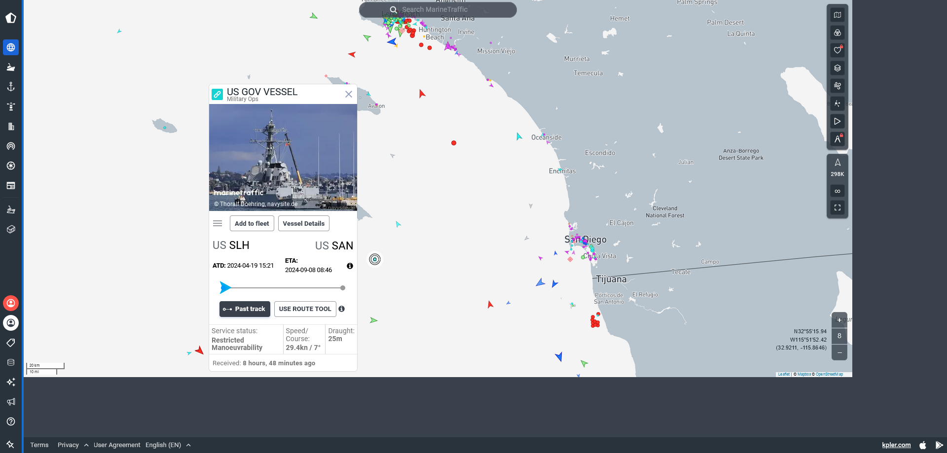The image size is (947, 453).
Task: Open User Agreement link in footer
Action: click(117, 445)
